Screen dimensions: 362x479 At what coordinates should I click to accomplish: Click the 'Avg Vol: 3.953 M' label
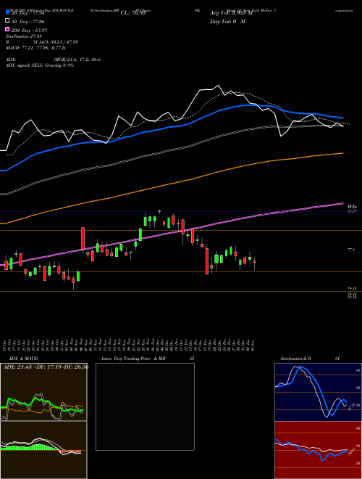click(230, 13)
